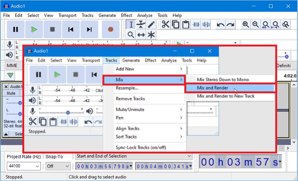Open Start and End of Selection dropdown
The height and width of the screenshot is (181, 298).
(x=134, y=156)
